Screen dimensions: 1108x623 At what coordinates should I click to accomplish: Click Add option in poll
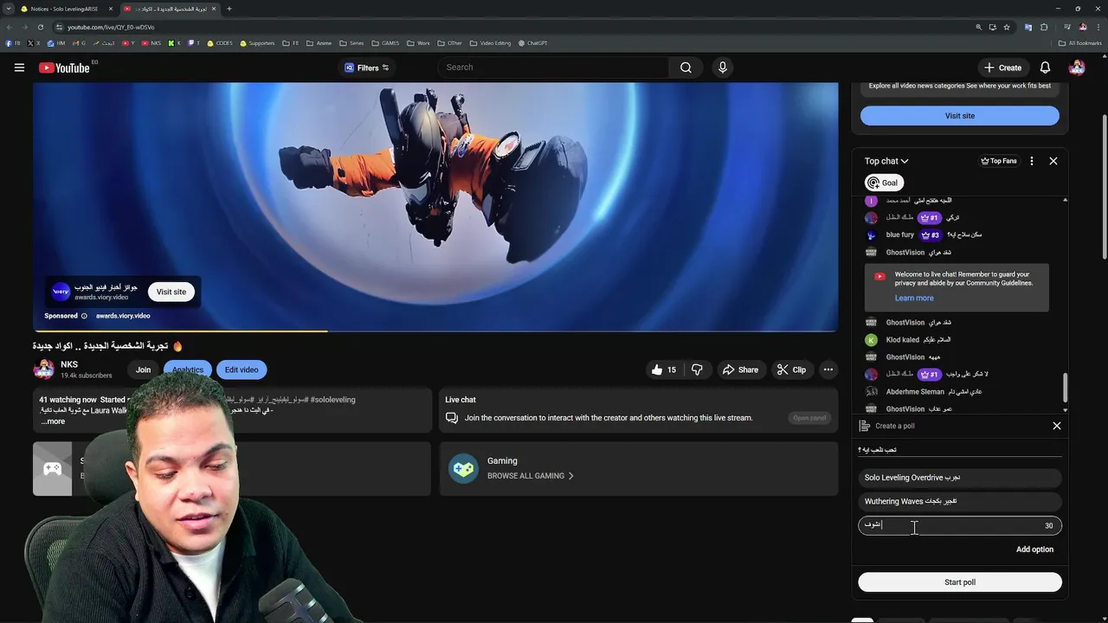(x=1034, y=549)
